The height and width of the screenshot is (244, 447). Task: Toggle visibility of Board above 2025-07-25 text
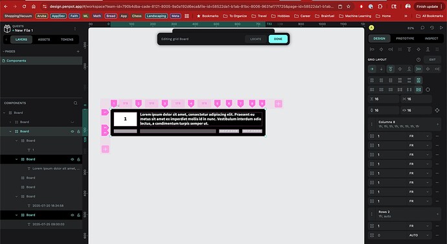point(72,215)
